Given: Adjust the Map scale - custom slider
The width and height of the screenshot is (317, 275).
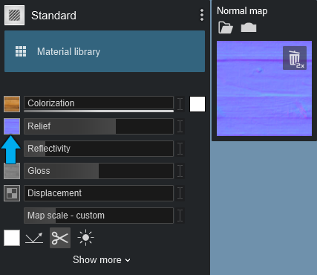Looking at the screenshot, I should (99, 216).
